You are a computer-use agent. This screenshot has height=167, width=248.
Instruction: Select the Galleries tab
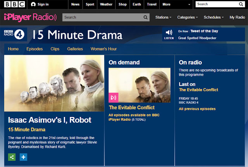[x=75, y=49]
